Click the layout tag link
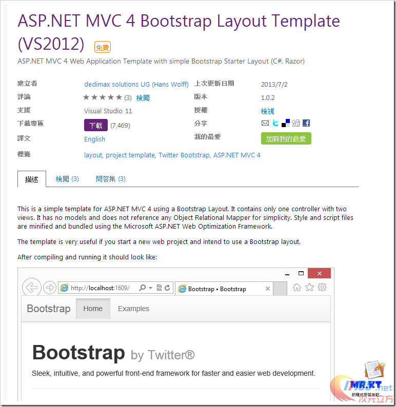Viewport: 396px width, 407px height. click(93, 155)
